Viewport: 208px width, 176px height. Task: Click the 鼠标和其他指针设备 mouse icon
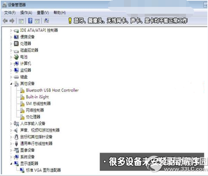[16, 137]
